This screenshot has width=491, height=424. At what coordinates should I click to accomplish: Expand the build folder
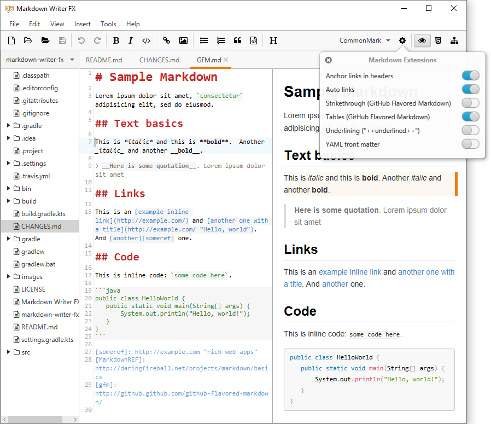coord(9,201)
